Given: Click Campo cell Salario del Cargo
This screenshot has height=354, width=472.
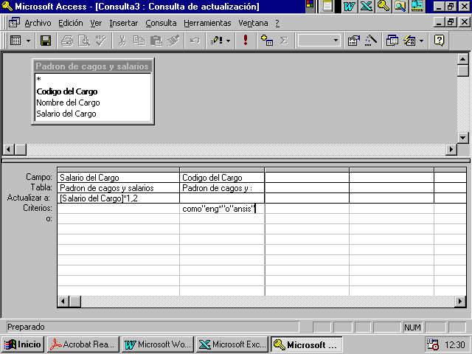Looking at the screenshot, I should click(x=118, y=178).
